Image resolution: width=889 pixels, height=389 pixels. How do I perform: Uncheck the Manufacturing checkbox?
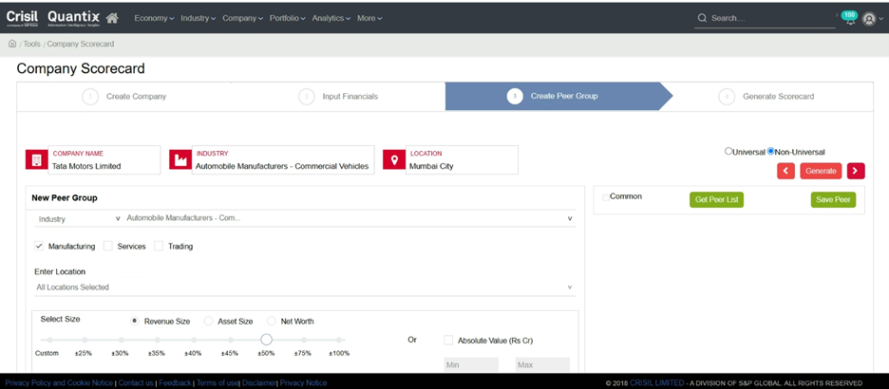[39, 247]
